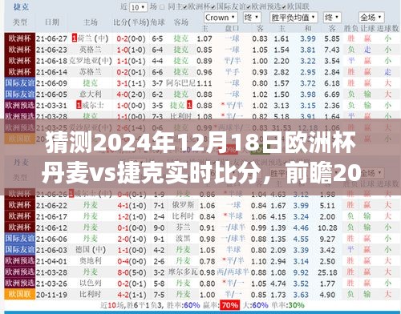Click the 胜率:60% summary text
This screenshot has height=314, width=401.
tap(184, 305)
